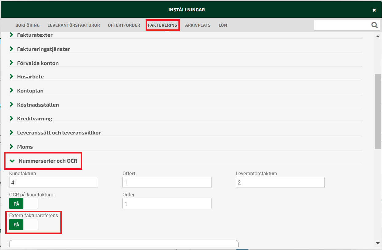Open the Lön tab
382x250 pixels.
223,25
